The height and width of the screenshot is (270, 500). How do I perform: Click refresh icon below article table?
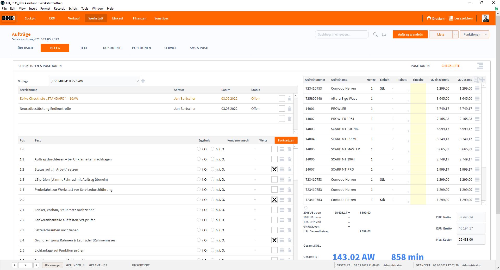[x=306, y=208]
